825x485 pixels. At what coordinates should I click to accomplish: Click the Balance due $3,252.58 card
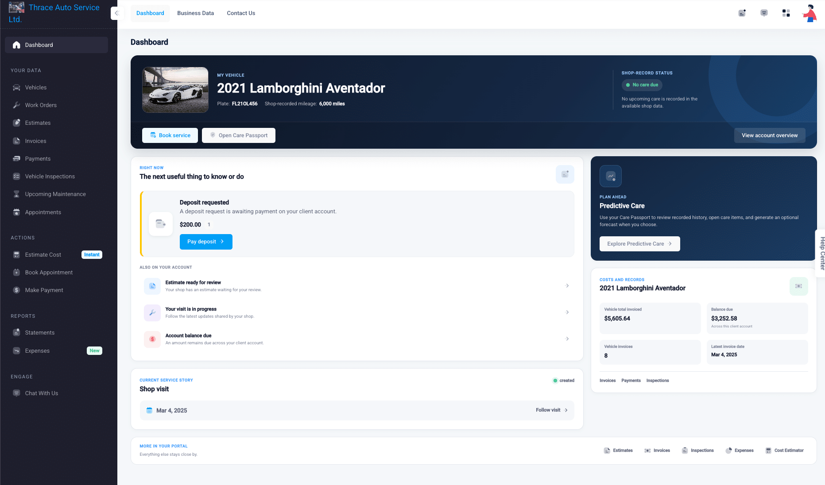[x=757, y=318]
